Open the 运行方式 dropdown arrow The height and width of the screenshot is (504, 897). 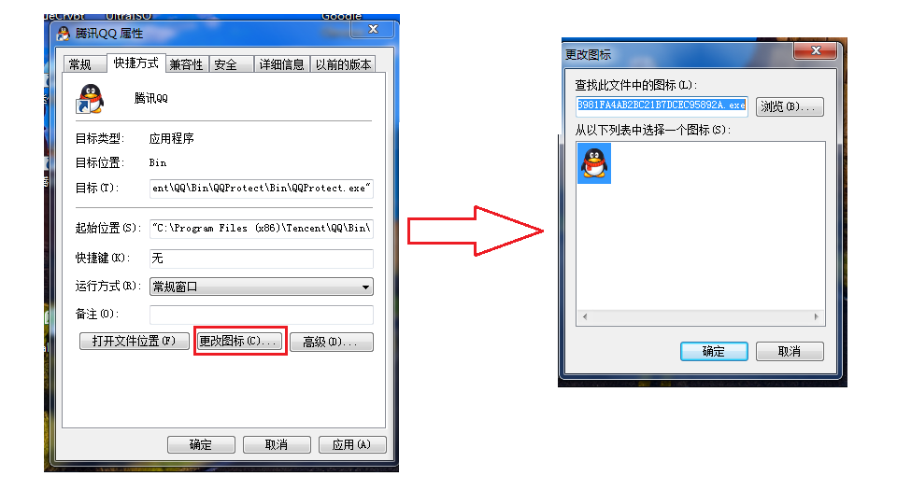365,287
